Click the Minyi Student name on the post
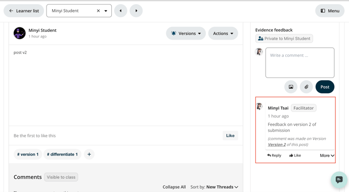Image resolution: width=349 pixels, height=192 pixels. 42,30
